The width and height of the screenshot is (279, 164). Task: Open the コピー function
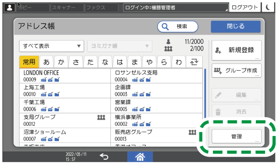pos(33,7)
